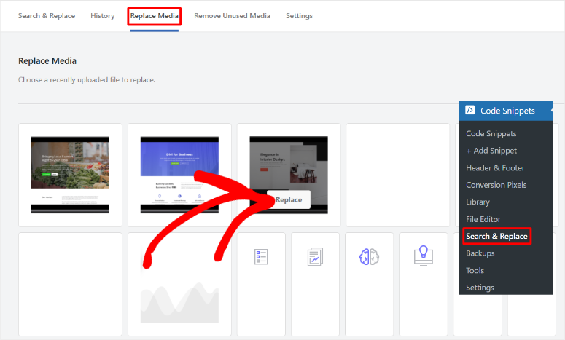Select the vegetable market website thumbnail
565x340 pixels.
coord(70,175)
